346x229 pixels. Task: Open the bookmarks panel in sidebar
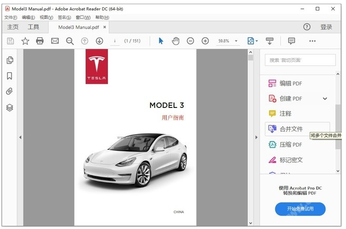point(9,76)
